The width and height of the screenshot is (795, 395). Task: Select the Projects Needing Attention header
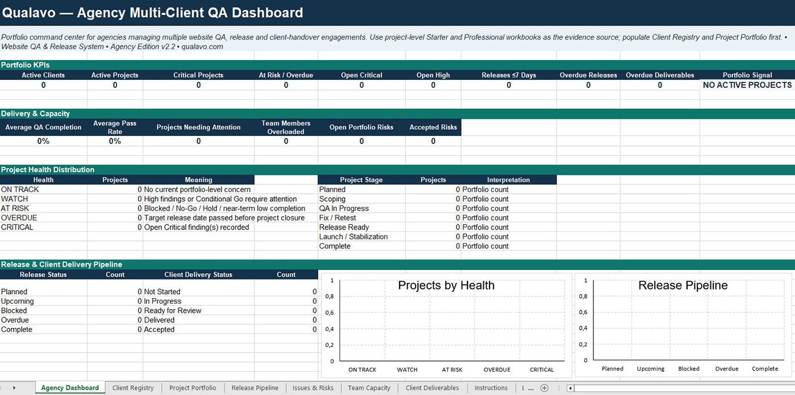tap(198, 128)
